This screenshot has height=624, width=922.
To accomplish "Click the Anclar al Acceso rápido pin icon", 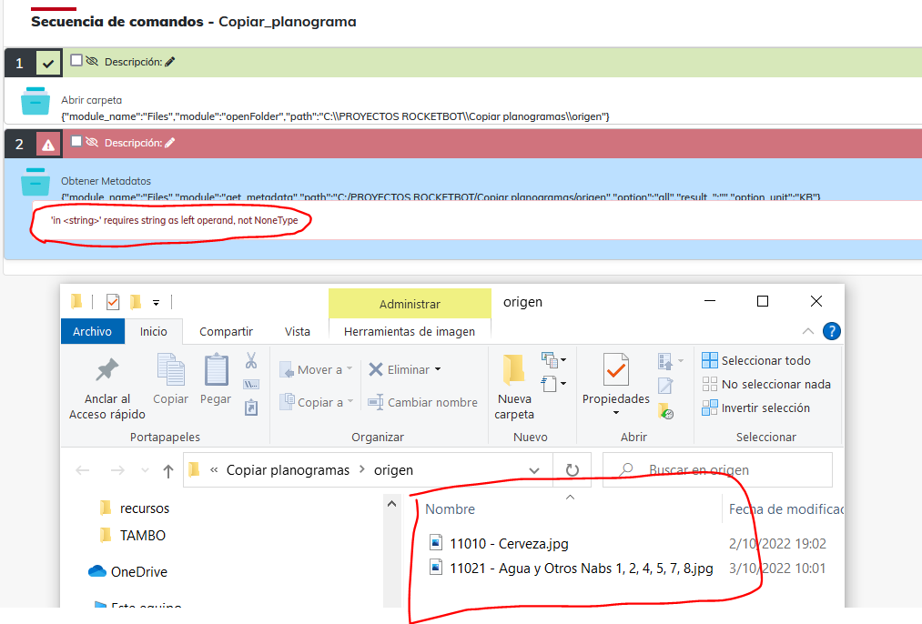I will pos(107,369).
